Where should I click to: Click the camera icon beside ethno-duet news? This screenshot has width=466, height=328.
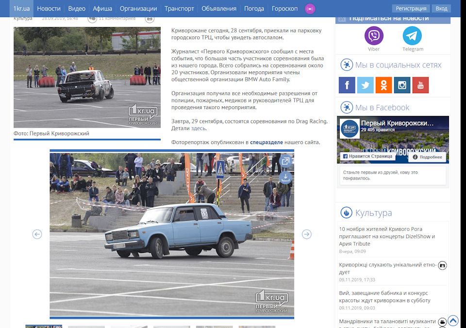point(443,265)
